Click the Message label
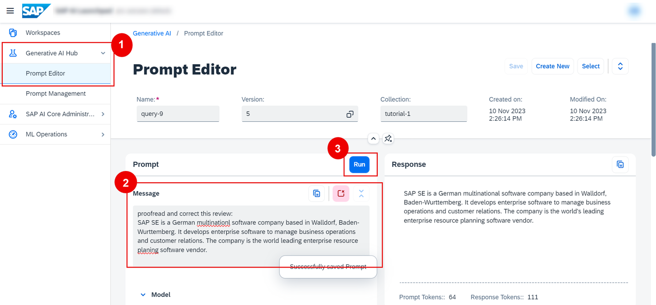 click(146, 194)
